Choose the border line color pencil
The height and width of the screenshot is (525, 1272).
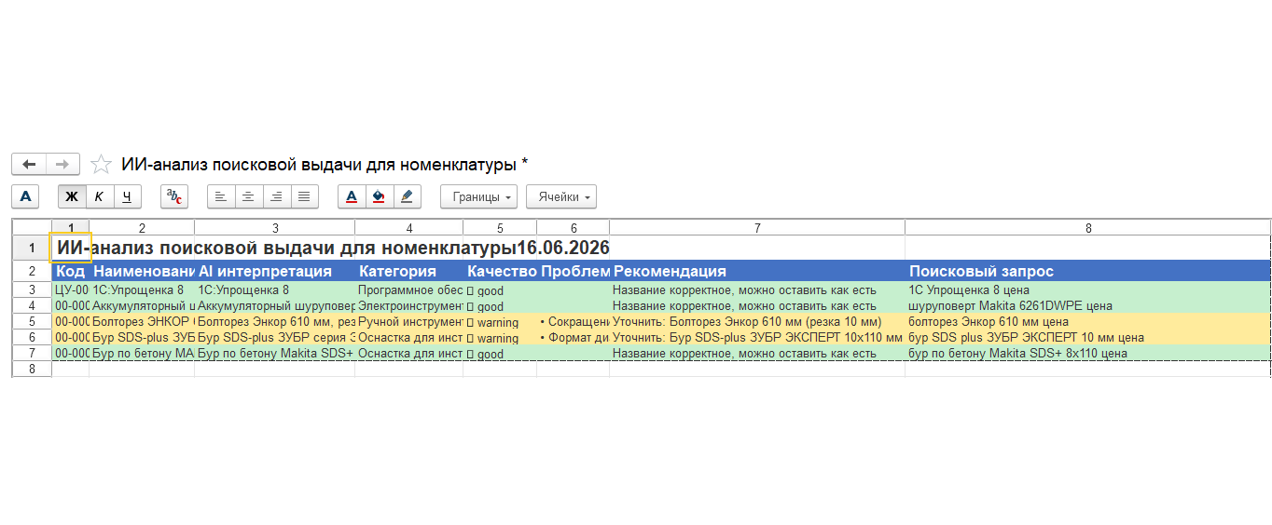[408, 196]
